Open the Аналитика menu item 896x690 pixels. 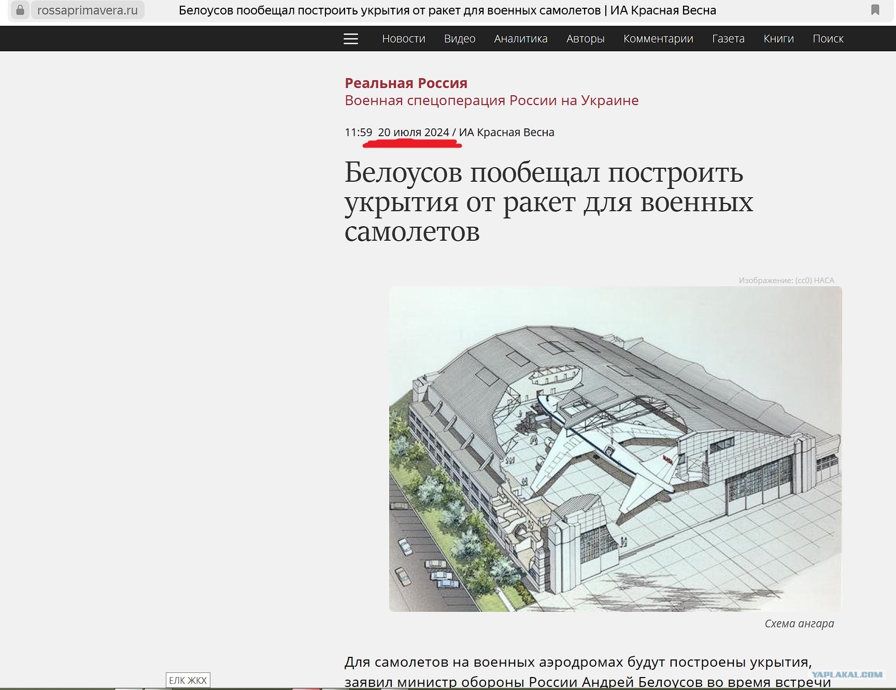521,39
